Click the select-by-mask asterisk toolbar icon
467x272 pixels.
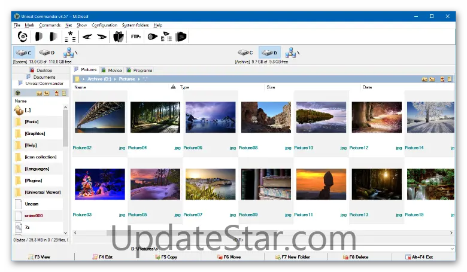pos(70,36)
